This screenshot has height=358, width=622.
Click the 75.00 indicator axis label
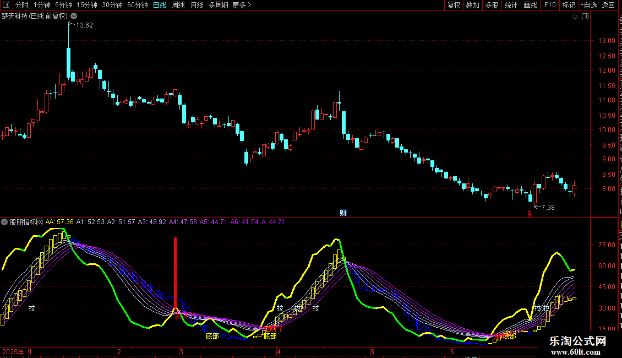pos(607,245)
